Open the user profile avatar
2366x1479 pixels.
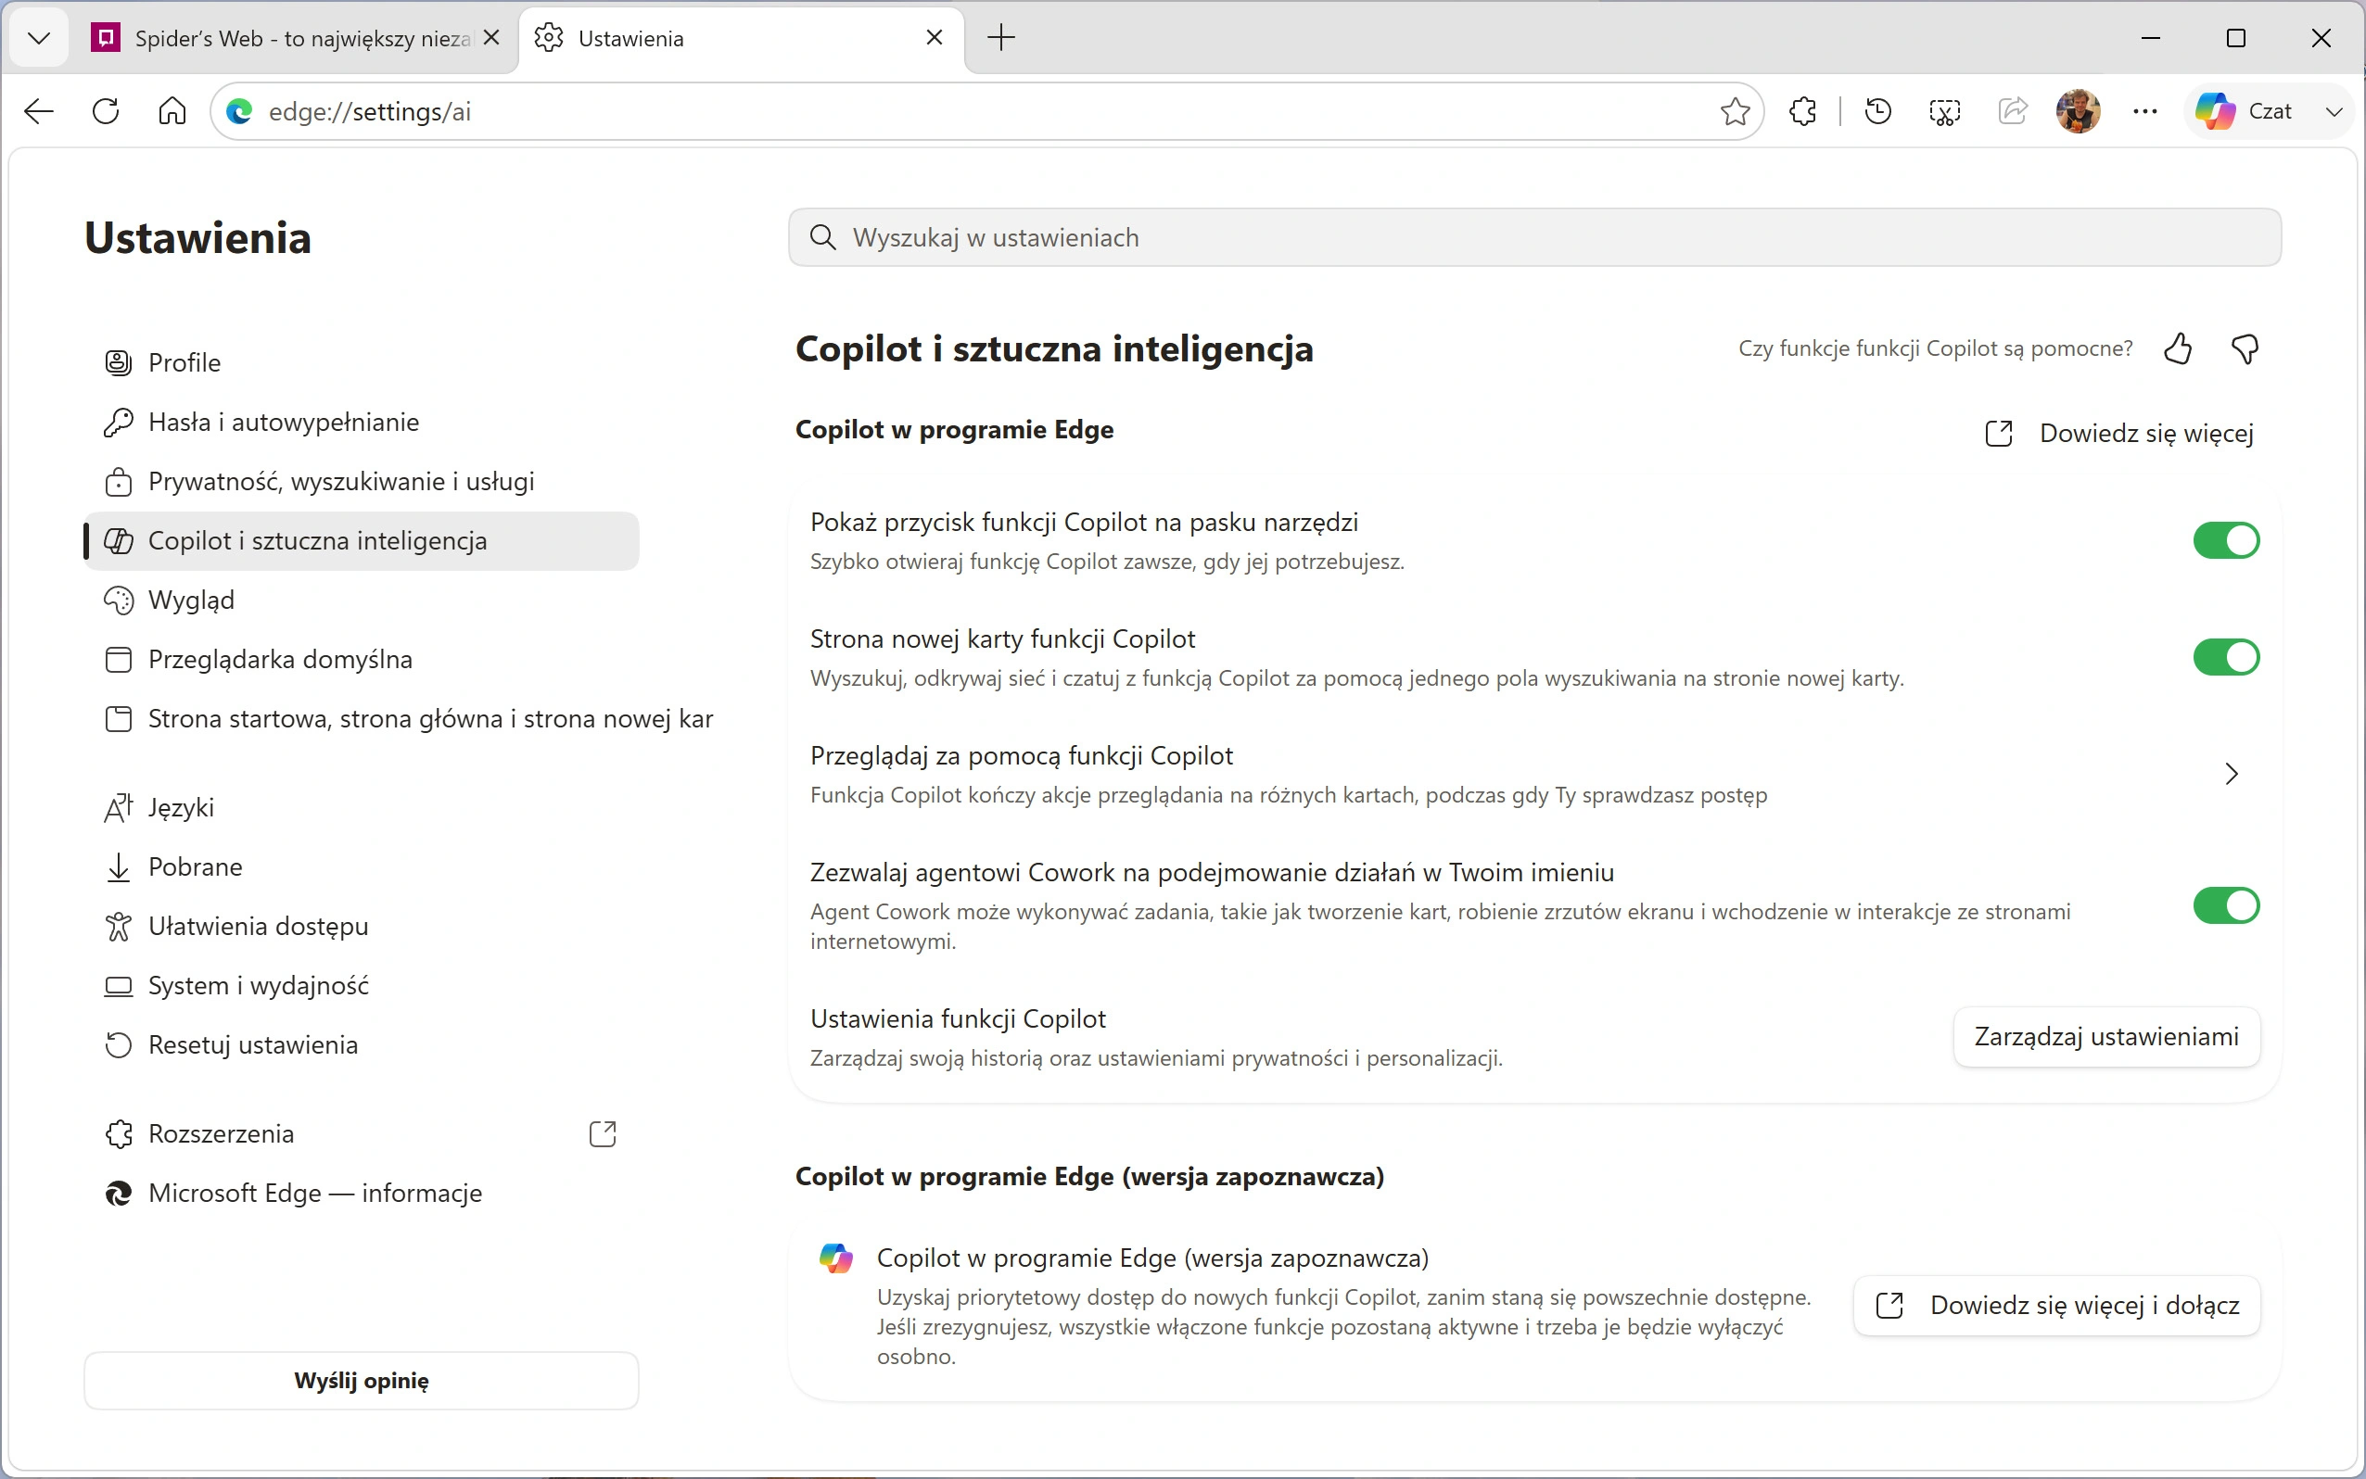pyautogui.click(x=2079, y=111)
